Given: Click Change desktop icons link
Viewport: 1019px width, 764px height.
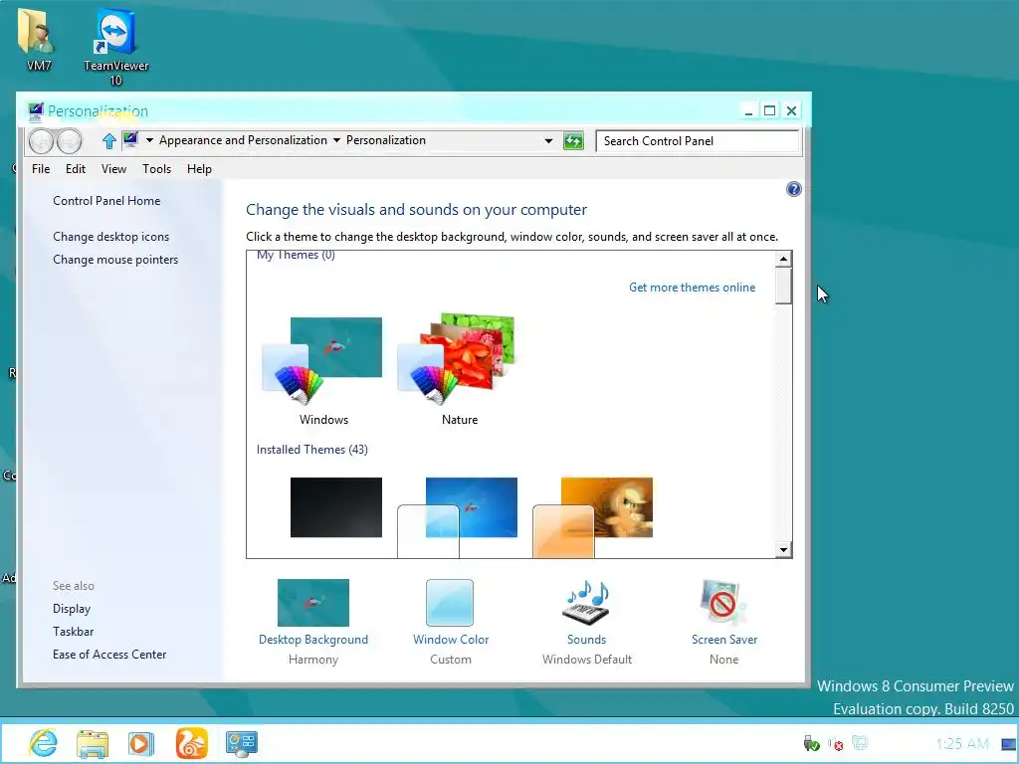Looking at the screenshot, I should (111, 237).
